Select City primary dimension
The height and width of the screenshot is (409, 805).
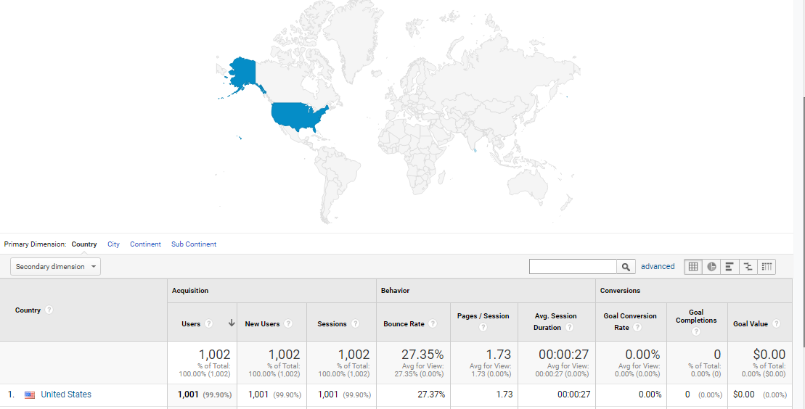pyautogui.click(x=113, y=244)
